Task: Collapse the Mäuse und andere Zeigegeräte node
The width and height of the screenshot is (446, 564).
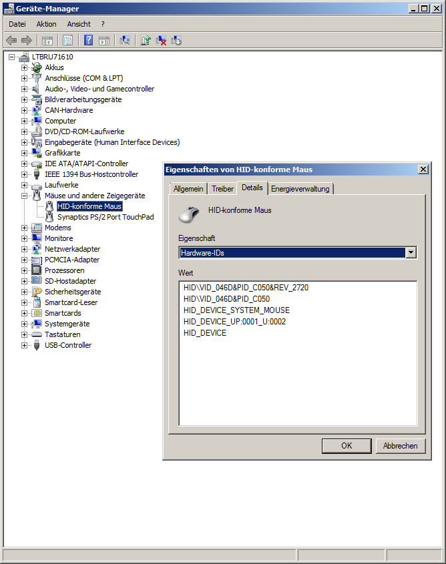Action: click(x=24, y=196)
